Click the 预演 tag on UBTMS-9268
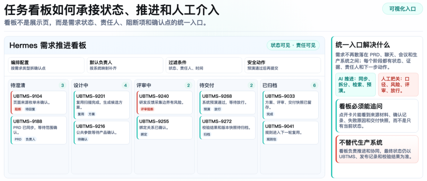 point(207,109)
